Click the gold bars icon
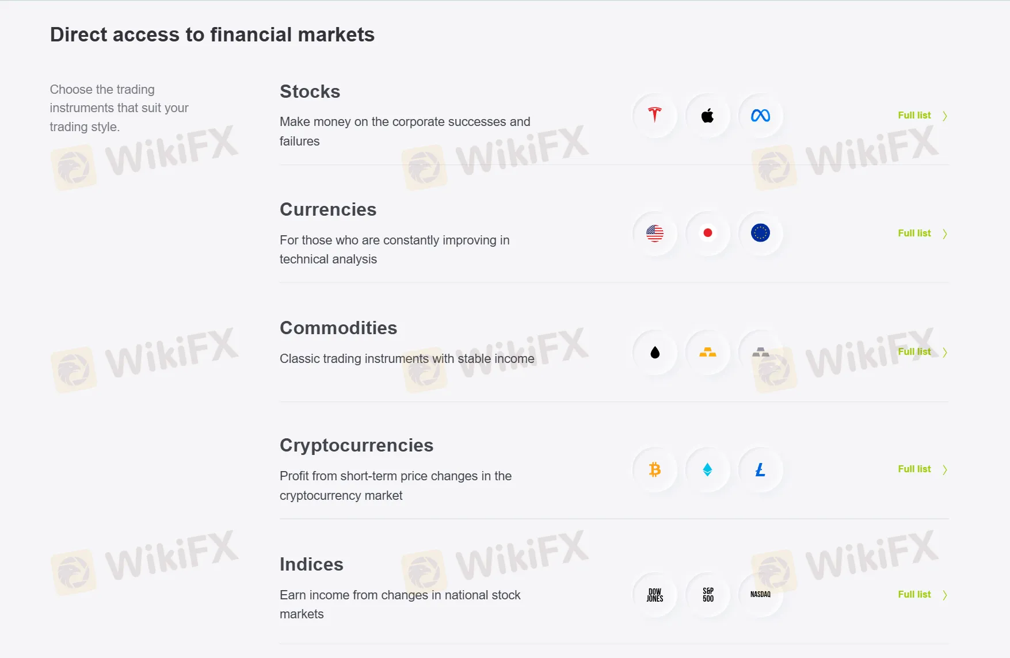 tap(707, 353)
